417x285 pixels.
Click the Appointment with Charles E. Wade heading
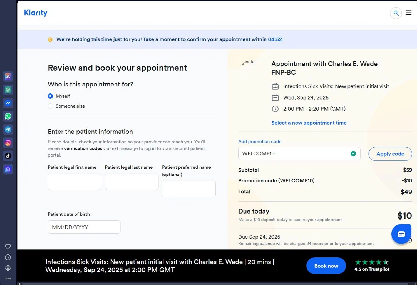[x=324, y=68]
